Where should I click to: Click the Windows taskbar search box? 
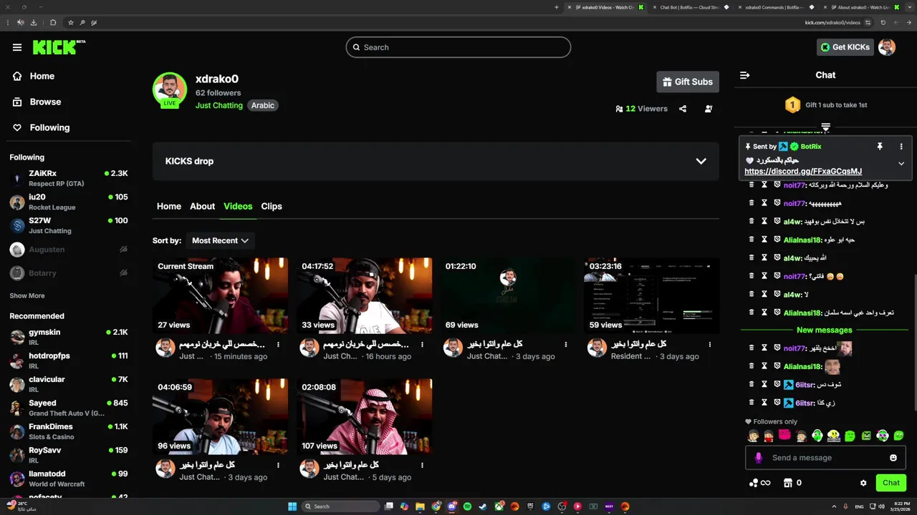[341, 506]
